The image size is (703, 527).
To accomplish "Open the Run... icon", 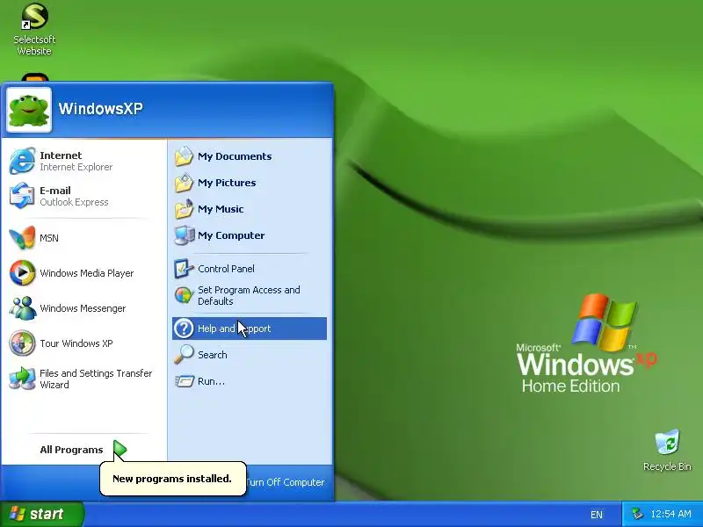I will coord(184,381).
